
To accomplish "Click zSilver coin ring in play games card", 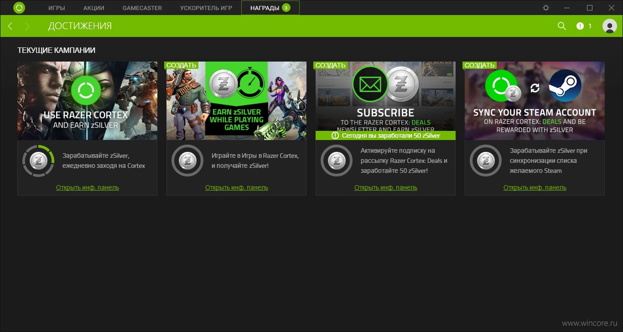I will pos(187,161).
